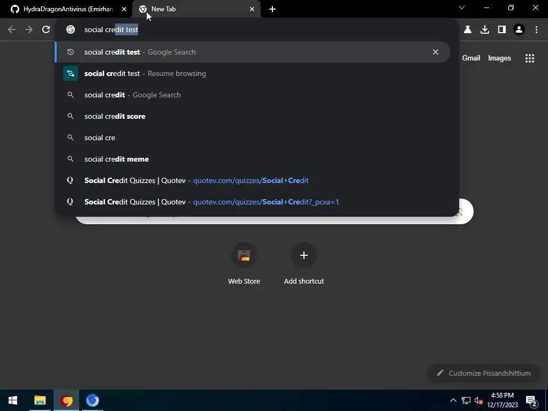This screenshot has height=411, width=548.
Task: Open the Gmail link
Action: pos(471,58)
